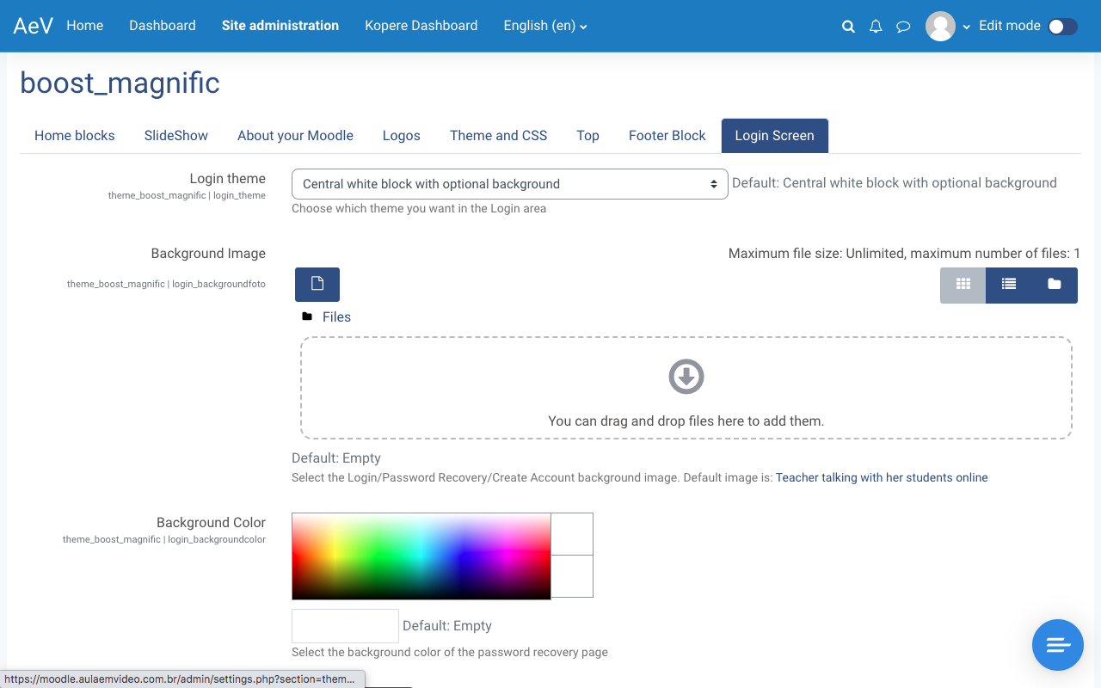
Task: Go to Kopere Dashboard
Action: point(421,26)
